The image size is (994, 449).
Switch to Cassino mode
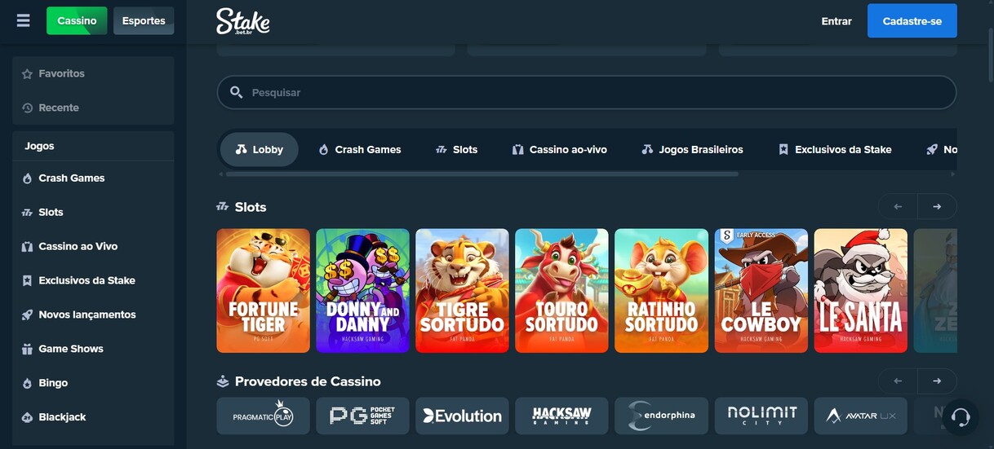tap(77, 21)
